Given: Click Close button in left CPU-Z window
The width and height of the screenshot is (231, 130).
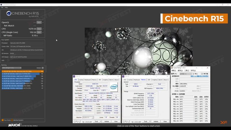Looking at the screenshot, I should (x=116, y=121).
